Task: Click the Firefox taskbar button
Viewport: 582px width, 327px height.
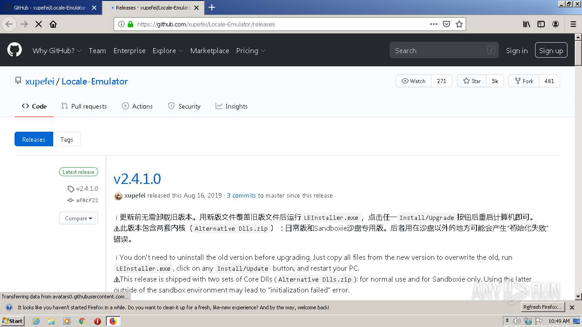Action: 113,321
